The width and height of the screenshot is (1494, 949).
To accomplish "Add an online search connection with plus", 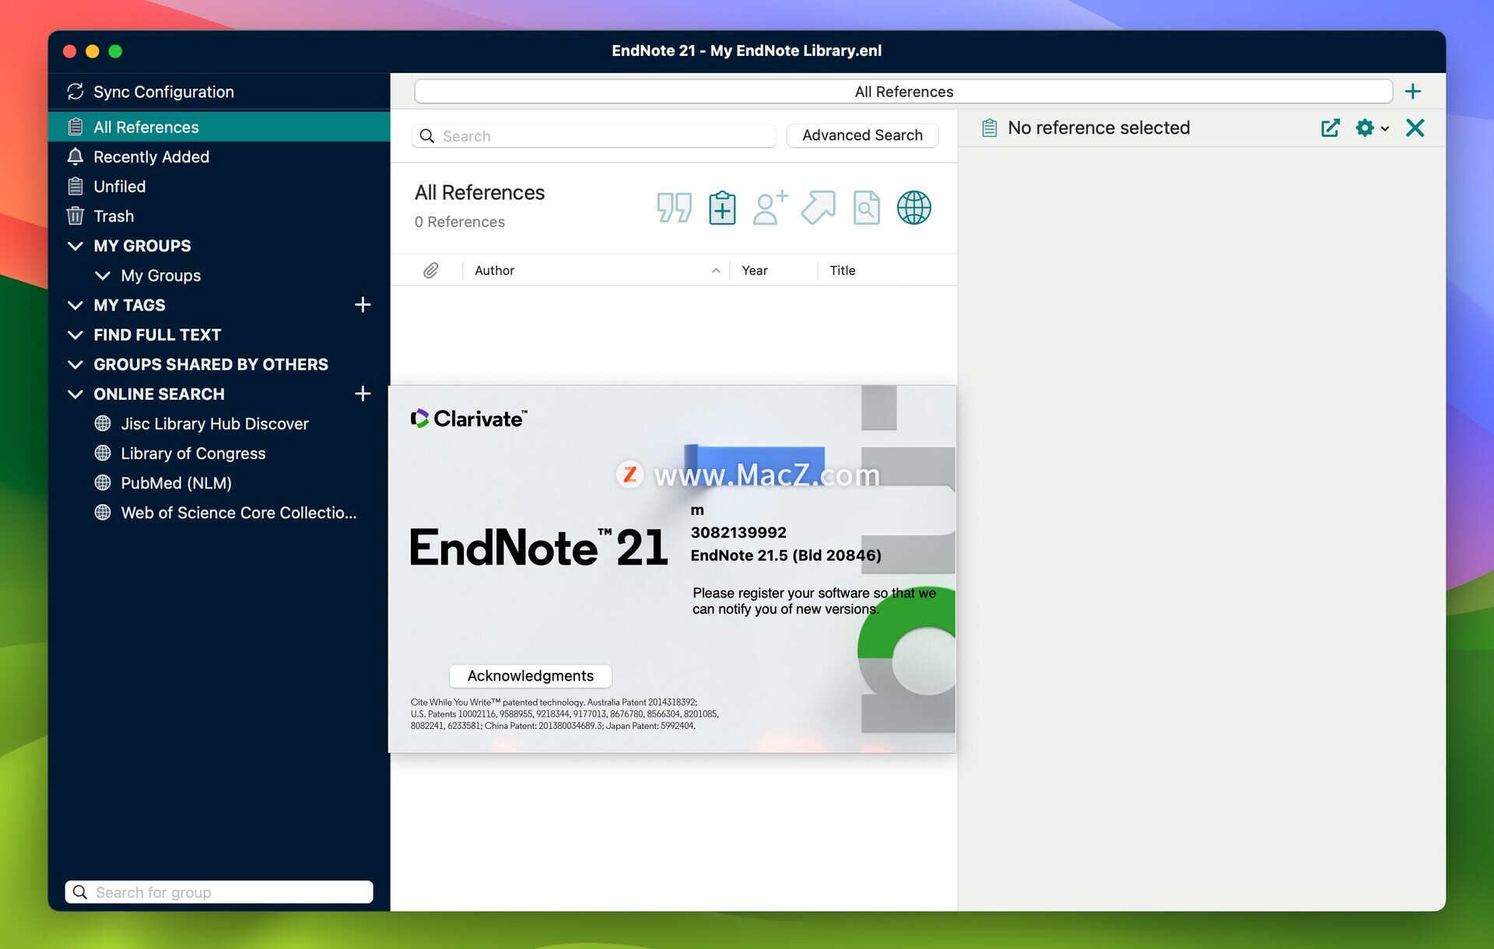I will click(x=363, y=394).
